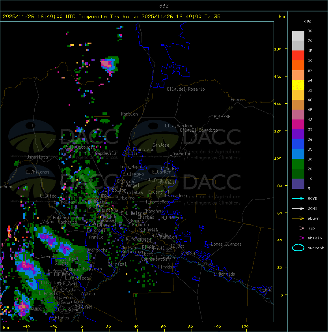The image size is (328, 332).
Task: Click the 'Tulumaya' map label
Action: pos(134,174)
